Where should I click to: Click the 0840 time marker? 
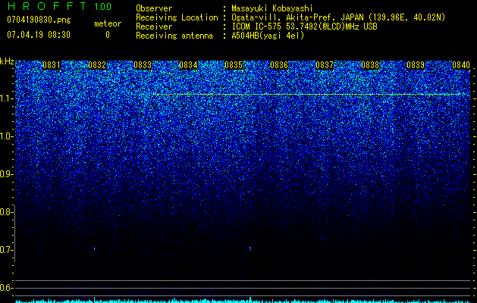(x=461, y=65)
